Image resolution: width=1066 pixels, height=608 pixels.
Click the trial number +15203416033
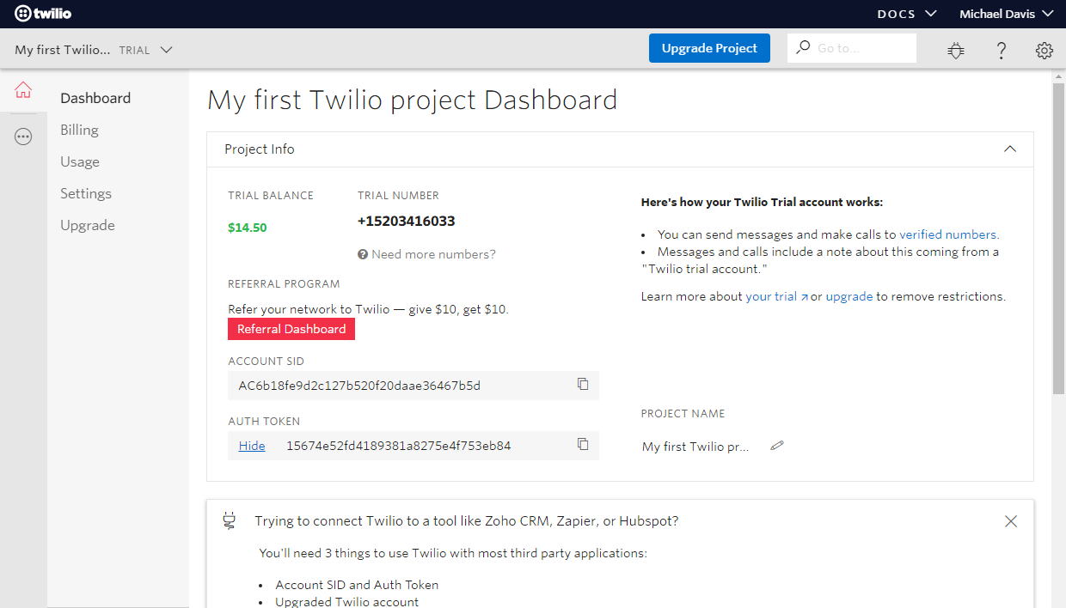407,221
